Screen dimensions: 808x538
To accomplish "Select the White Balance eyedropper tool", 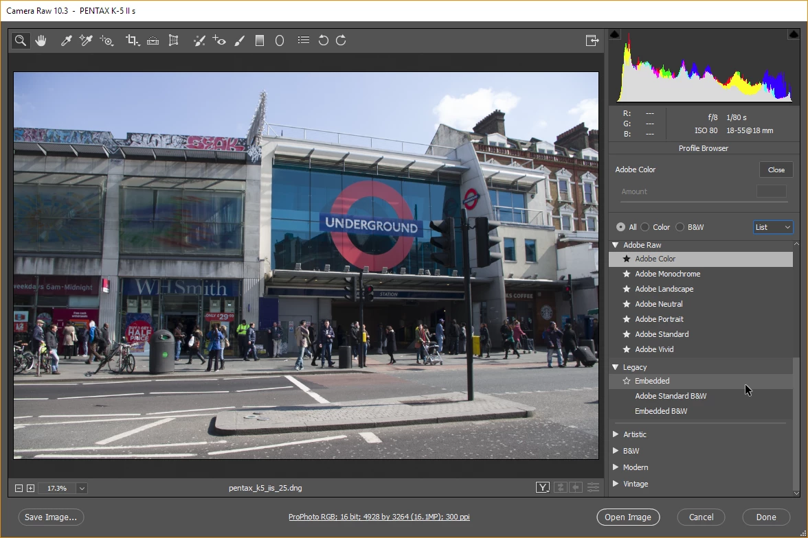I will pos(66,40).
